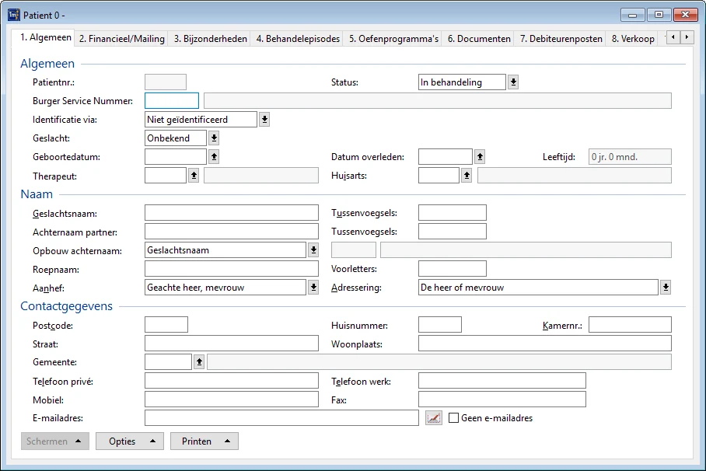Click the application icon in the title bar
Image resolution: width=706 pixels, height=471 pixels.
[14, 15]
